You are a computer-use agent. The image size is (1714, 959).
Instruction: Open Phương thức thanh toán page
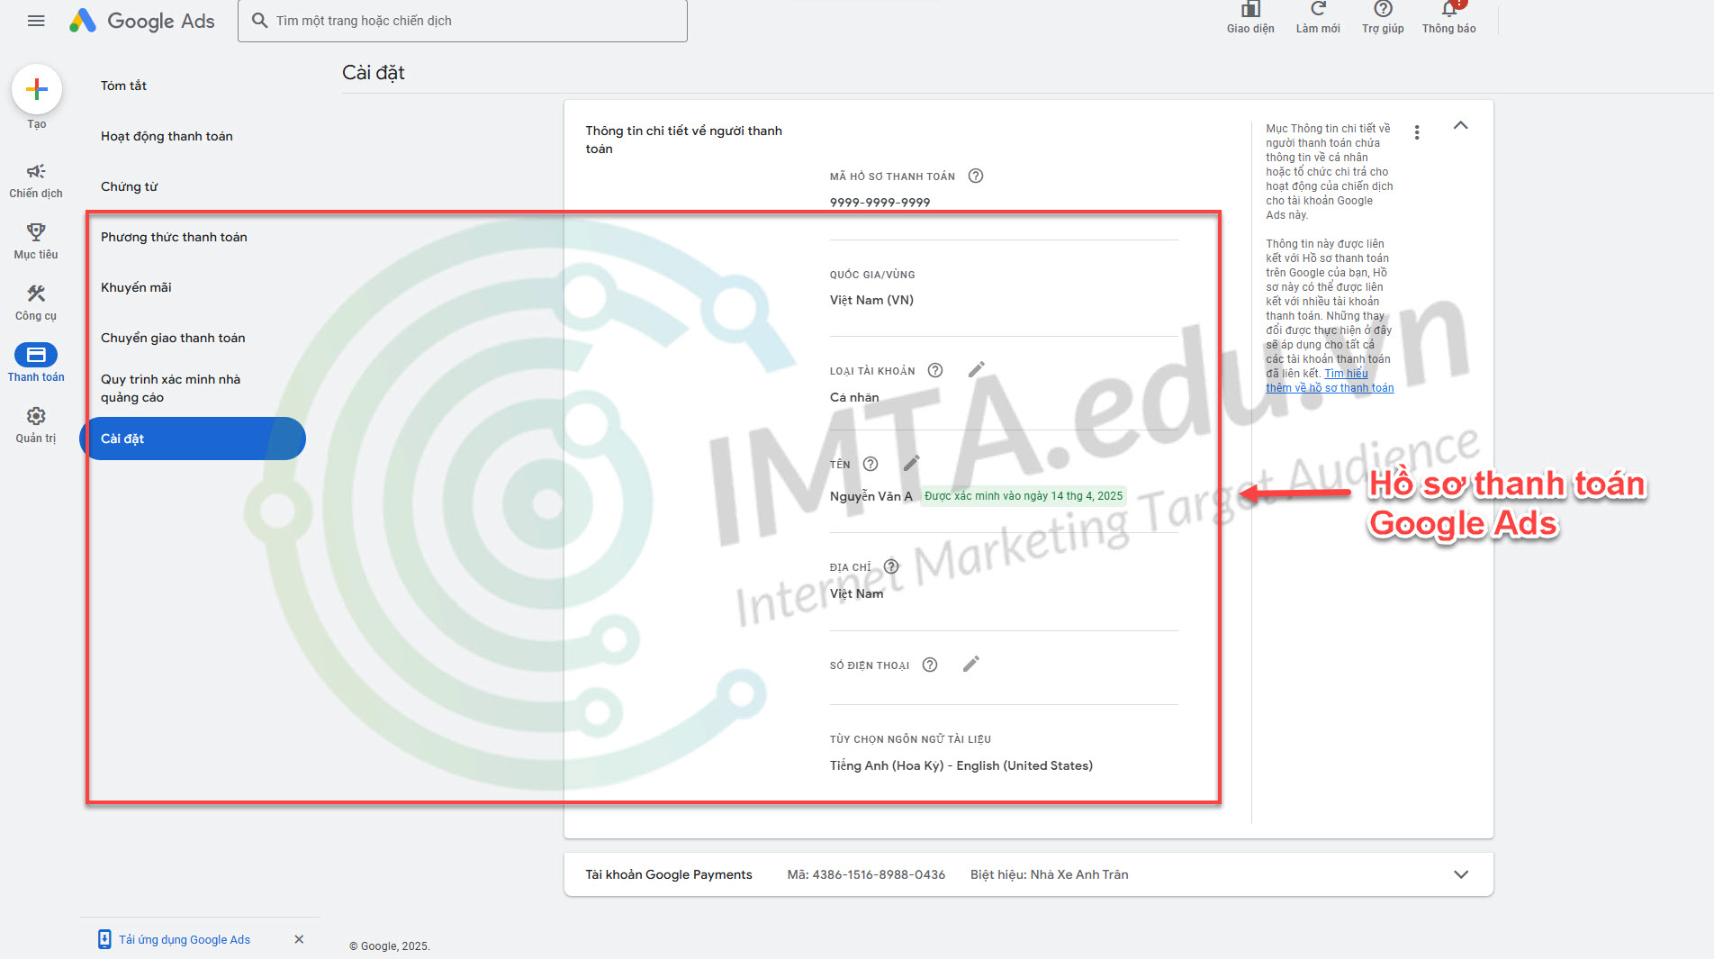pyautogui.click(x=174, y=237)
